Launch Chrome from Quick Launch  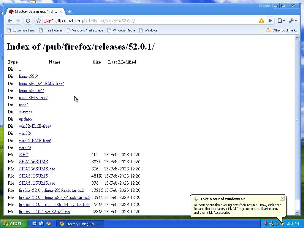[x=48, y=224]
